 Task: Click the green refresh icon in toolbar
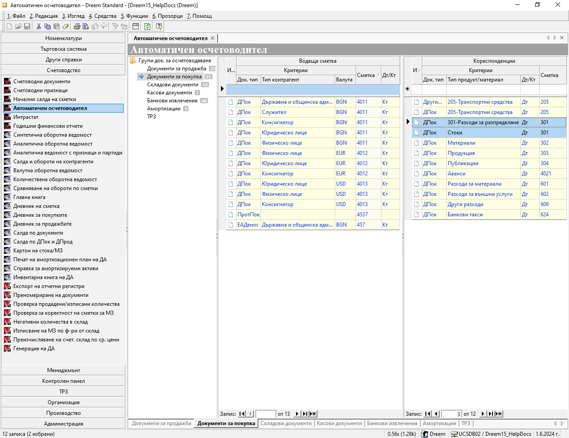click(x=147, y=26)
